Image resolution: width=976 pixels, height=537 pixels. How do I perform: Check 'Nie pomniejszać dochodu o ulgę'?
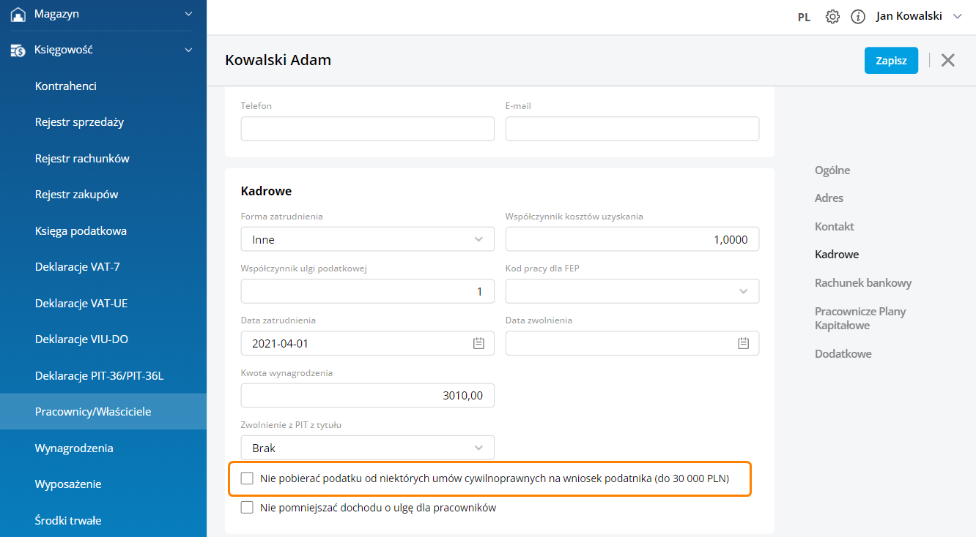[247, 508]
